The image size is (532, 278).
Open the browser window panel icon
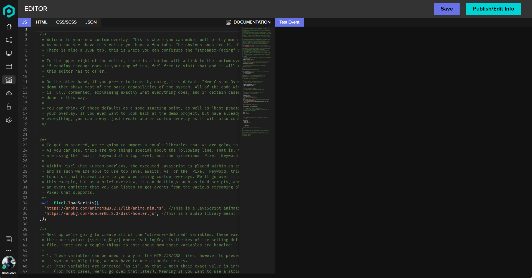click(9, 67)
